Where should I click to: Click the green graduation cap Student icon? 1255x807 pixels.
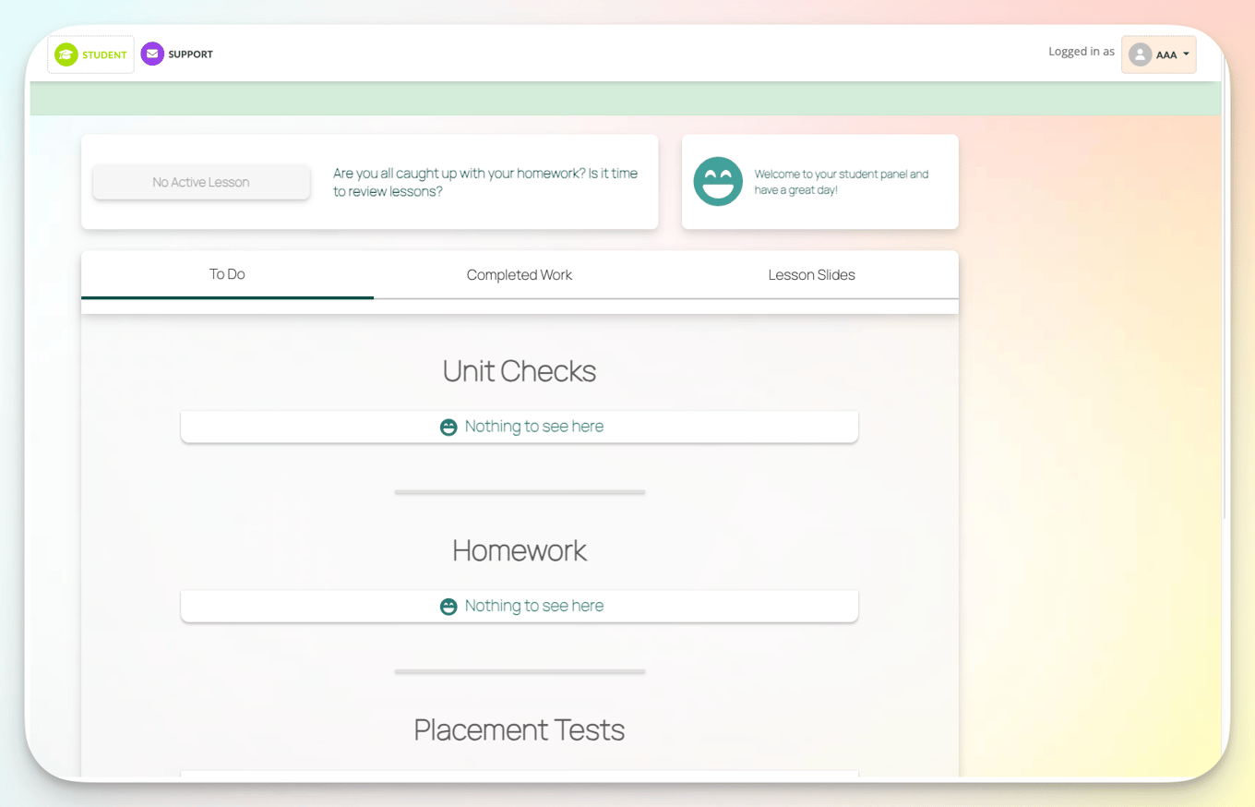(66, 54)
